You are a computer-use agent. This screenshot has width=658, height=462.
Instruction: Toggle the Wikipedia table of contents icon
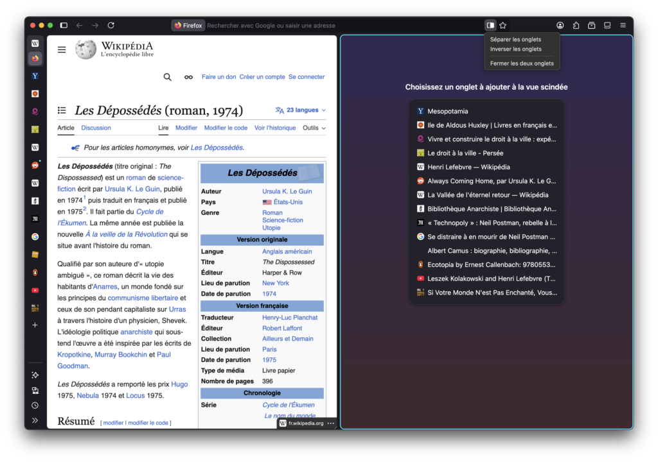pos(62,110)
